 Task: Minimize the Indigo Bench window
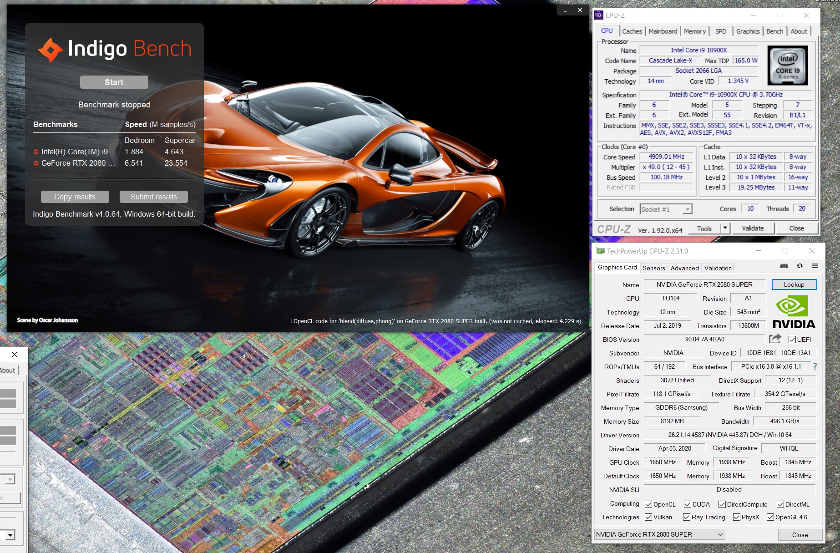pos(565,10)
